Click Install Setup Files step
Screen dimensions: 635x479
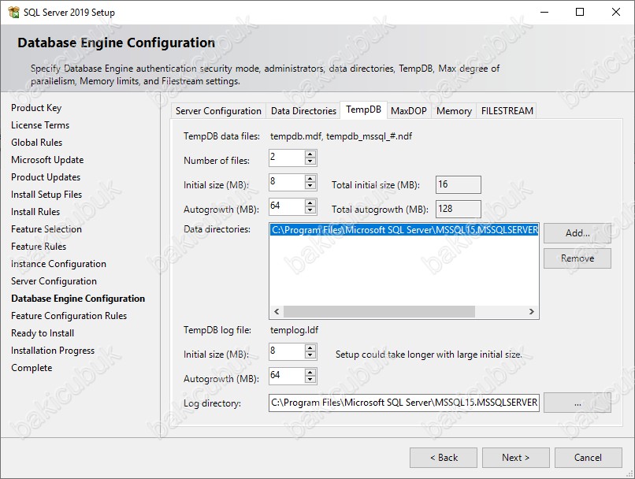[x=46, y=195]
